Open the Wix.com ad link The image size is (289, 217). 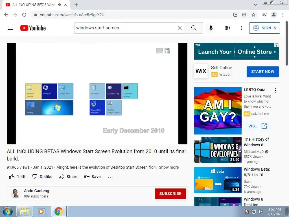(226, 75)
